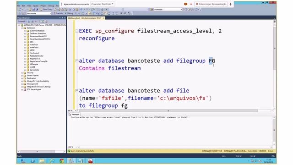Click the editor horizontal scrollbar

coord(168,111)
